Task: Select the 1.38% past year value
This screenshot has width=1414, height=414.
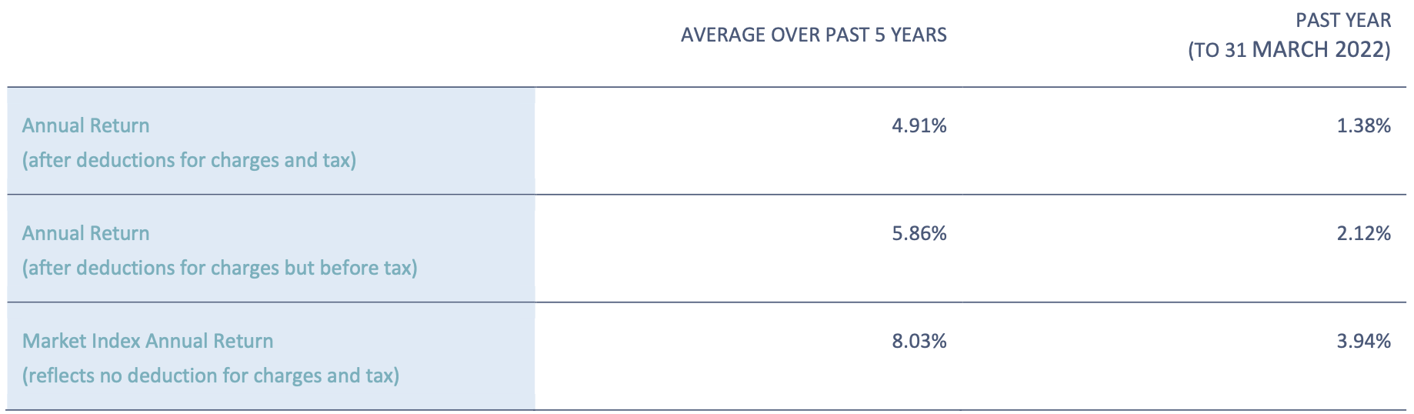Action: [1364, 125]
